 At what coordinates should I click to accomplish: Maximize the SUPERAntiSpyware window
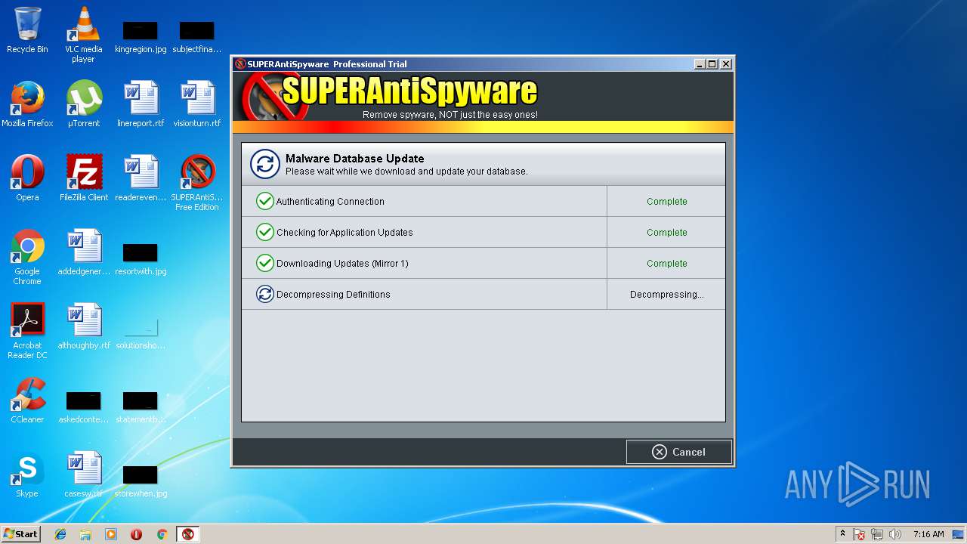712,64
